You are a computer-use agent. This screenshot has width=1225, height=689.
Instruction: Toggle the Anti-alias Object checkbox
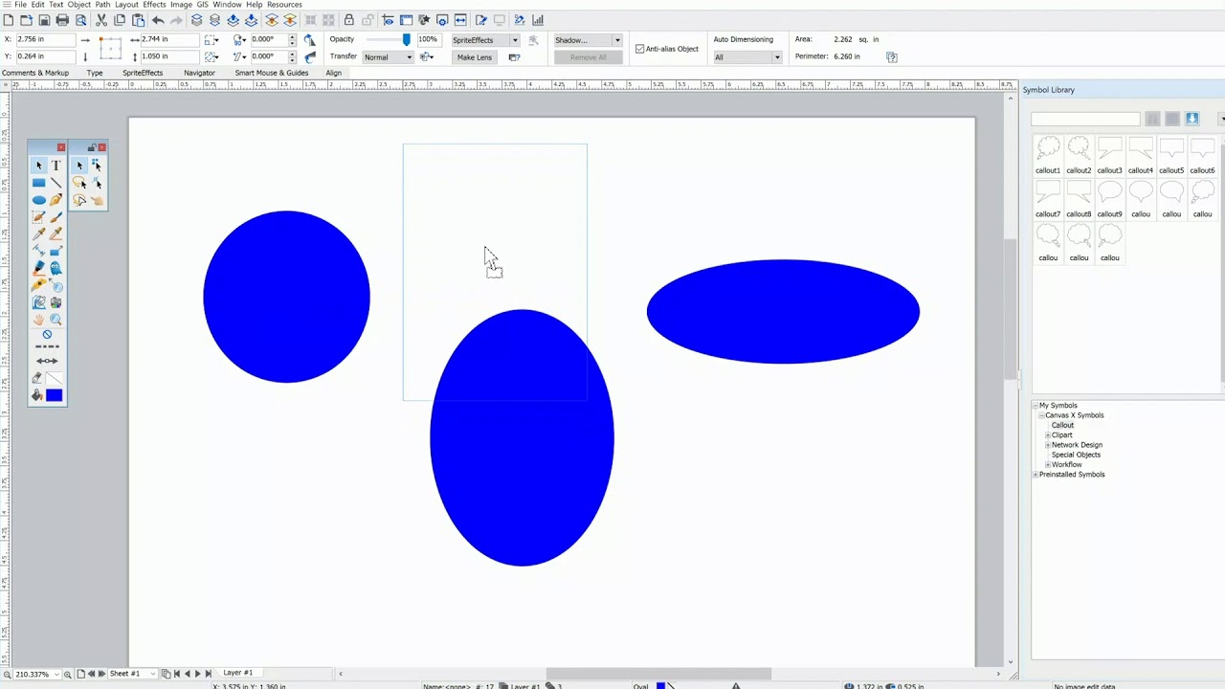coord(639,49)
